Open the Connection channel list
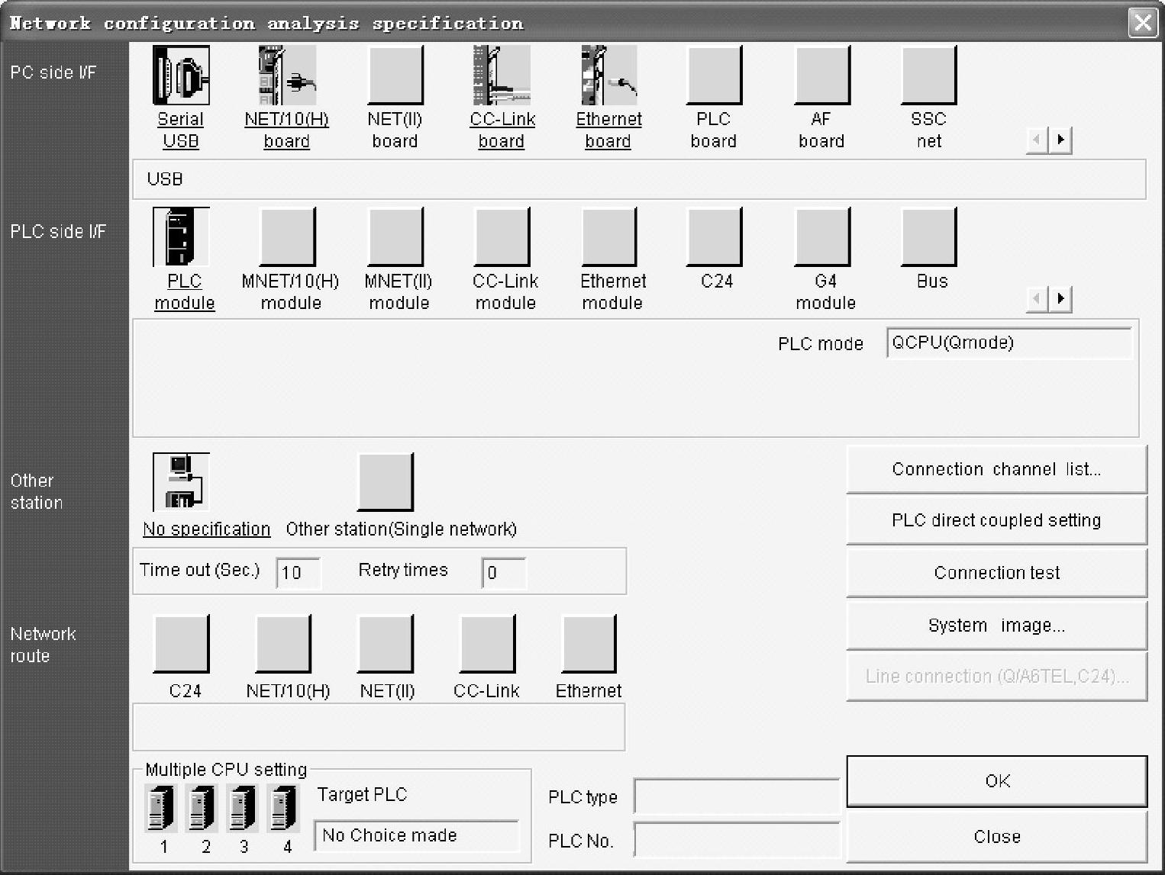The image size is (1165, 875). coord(996,469)
